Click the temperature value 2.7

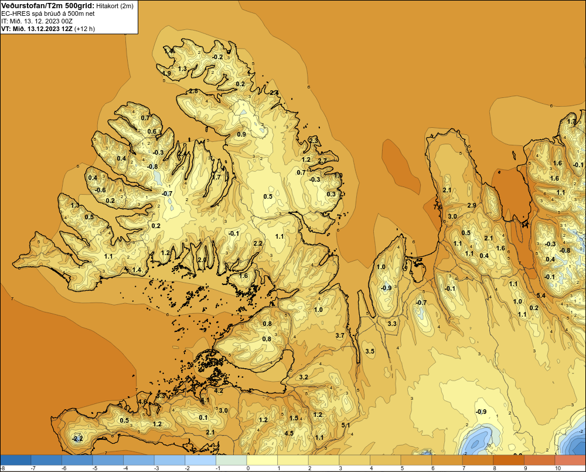322,161
